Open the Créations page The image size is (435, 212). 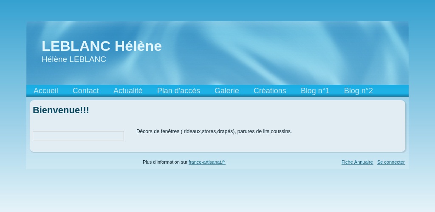tap(270, 91)
